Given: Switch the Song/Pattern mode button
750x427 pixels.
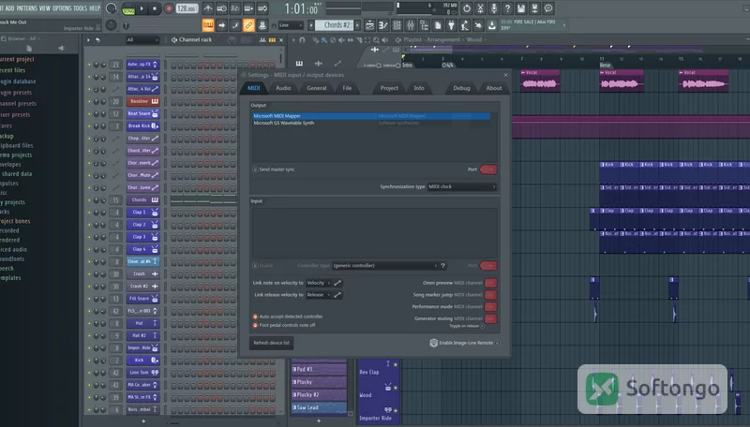Looking at the screenshot, I should [x=128, y=9].
